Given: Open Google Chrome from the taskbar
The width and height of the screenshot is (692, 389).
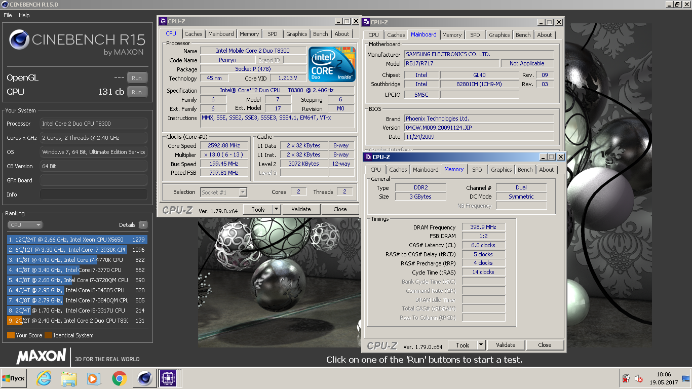Looking at the screenshot, I should coord(119,378).
